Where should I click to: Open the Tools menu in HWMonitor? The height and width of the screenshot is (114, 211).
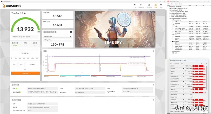point(176,4)
